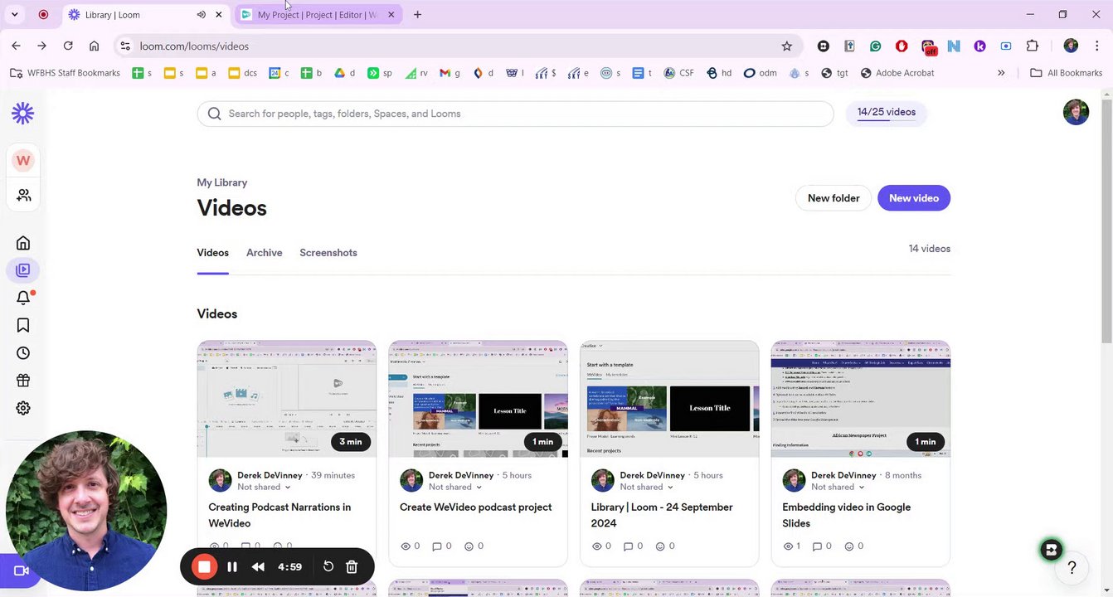Image resolution: width=1113 pixels, height=597 pixels.
Task: Open the Adobe Acrobat bookmark
Action: (897, 73)
